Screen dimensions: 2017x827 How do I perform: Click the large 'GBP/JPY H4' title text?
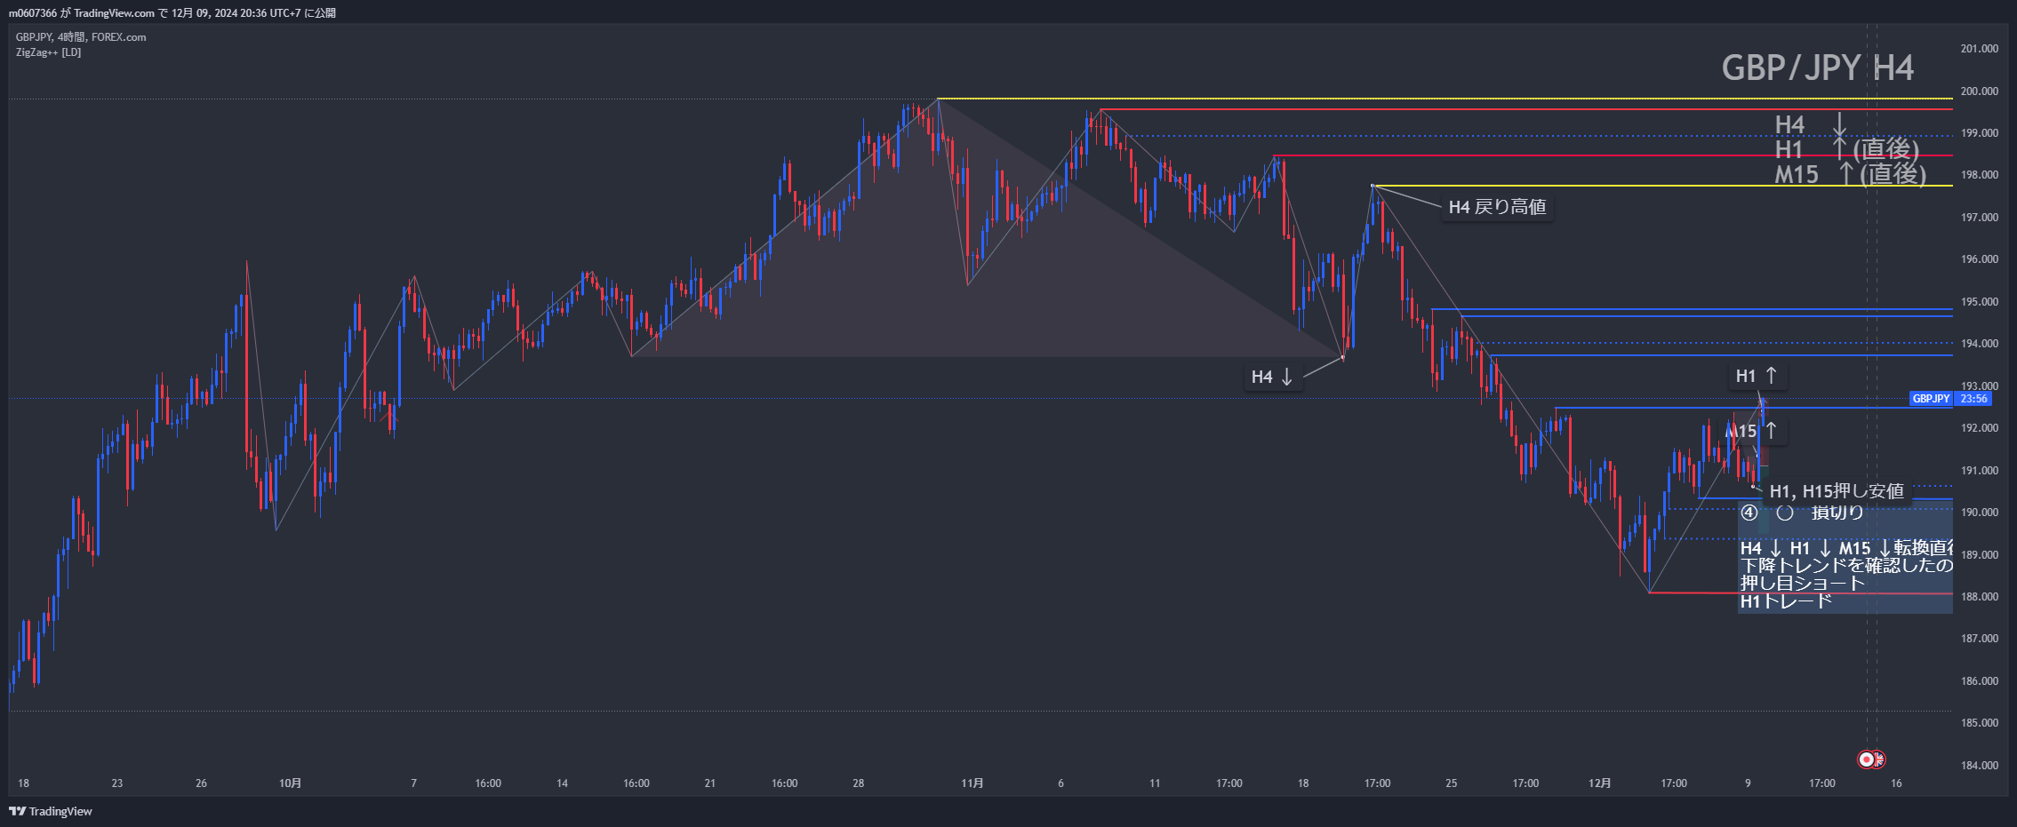[x=1817, y=68]
